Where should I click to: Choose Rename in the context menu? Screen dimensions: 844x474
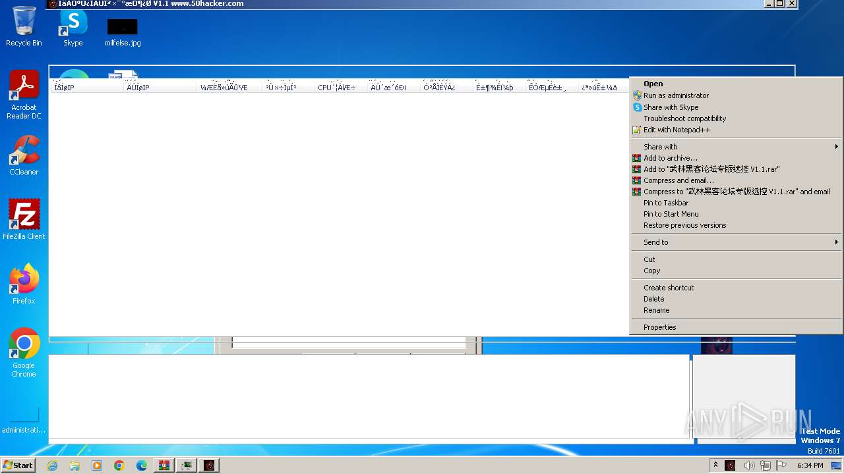[x=735, y=310]
